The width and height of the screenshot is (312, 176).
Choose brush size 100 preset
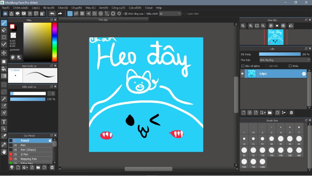[x=262, y=152]
